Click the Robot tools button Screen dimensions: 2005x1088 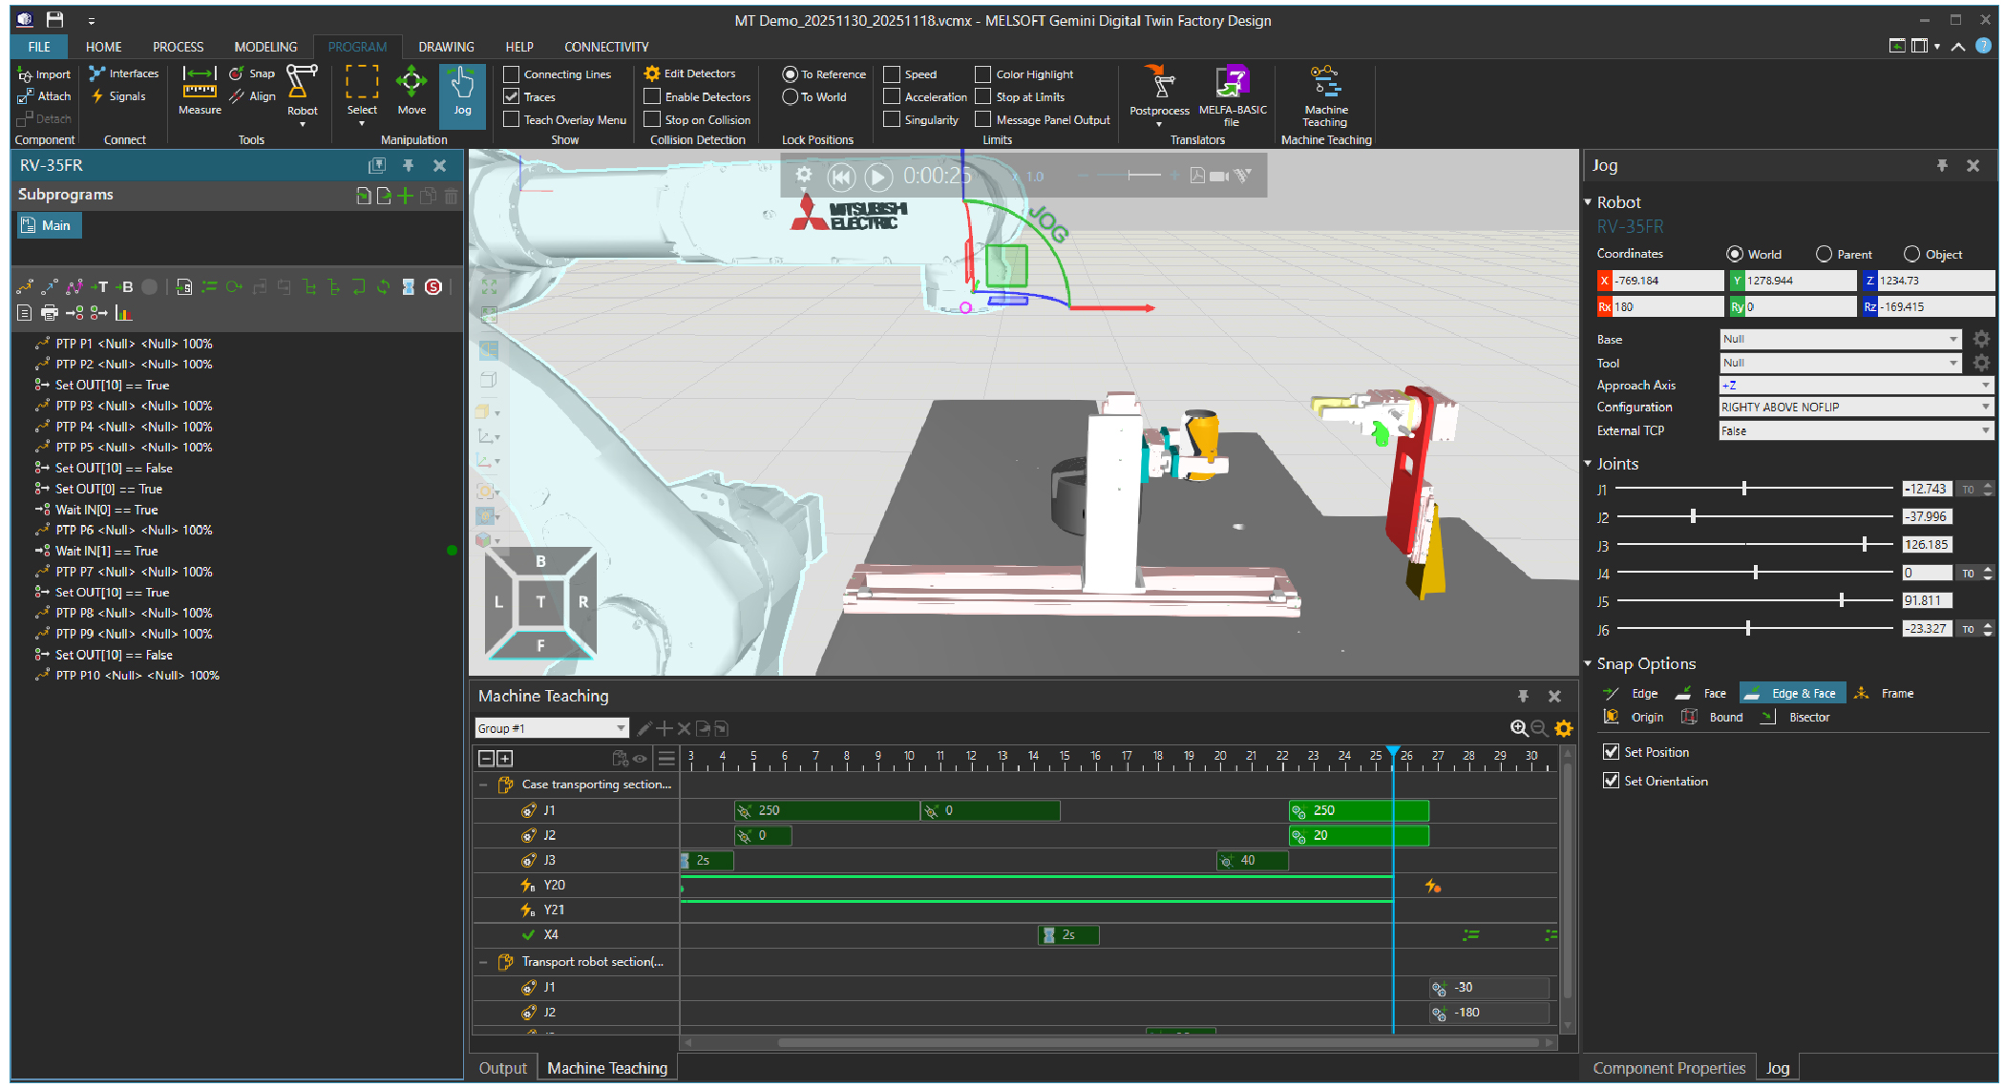point(303,95)
